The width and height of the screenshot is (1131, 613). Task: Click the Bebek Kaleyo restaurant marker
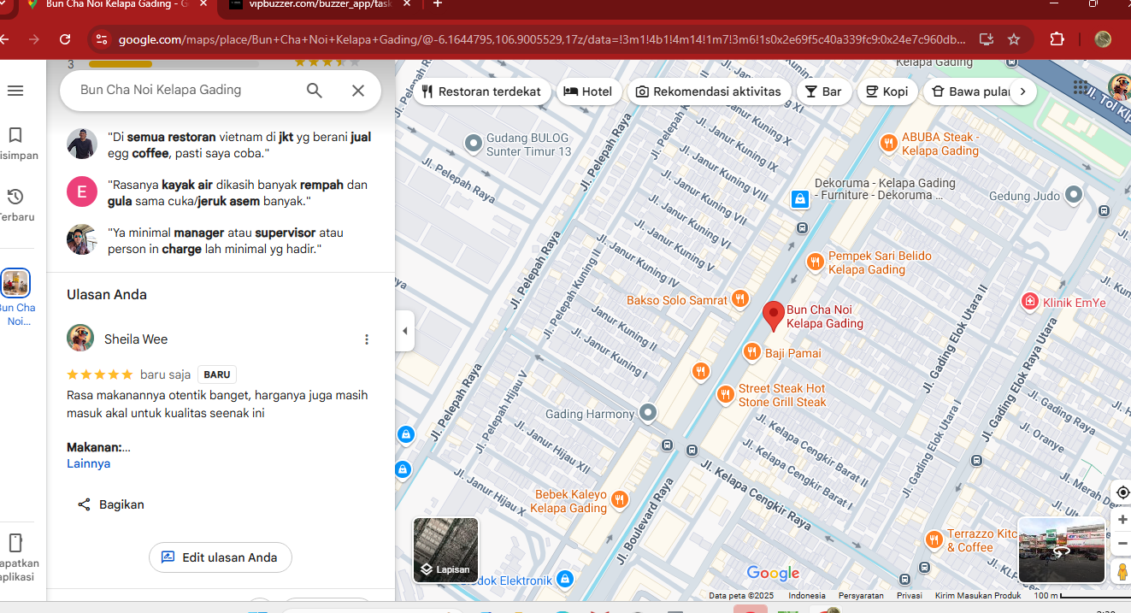[x=620, y=500]
